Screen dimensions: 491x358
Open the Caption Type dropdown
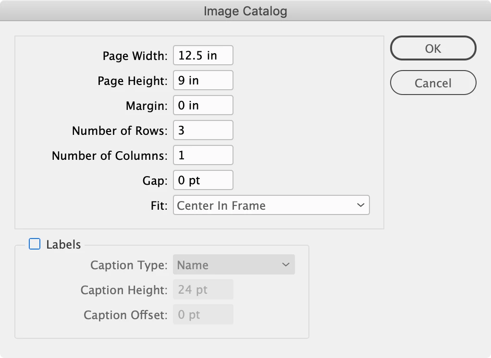tap(233, 265)
